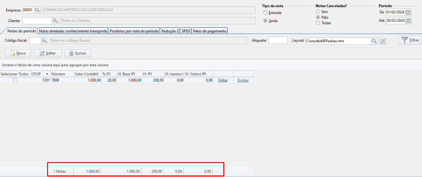Viewport: 422px width, 177px height.
Task: Select Saída note type
Action: (x=265, y=21)
